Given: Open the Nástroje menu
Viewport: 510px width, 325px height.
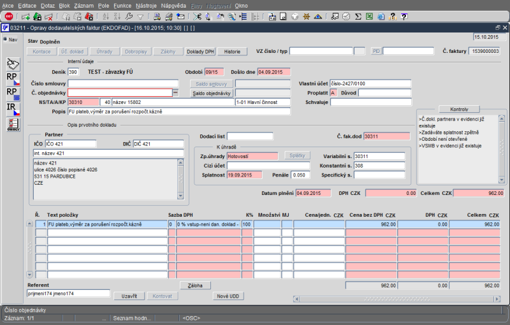Looking at the screenshot, I should coord(146,5).
